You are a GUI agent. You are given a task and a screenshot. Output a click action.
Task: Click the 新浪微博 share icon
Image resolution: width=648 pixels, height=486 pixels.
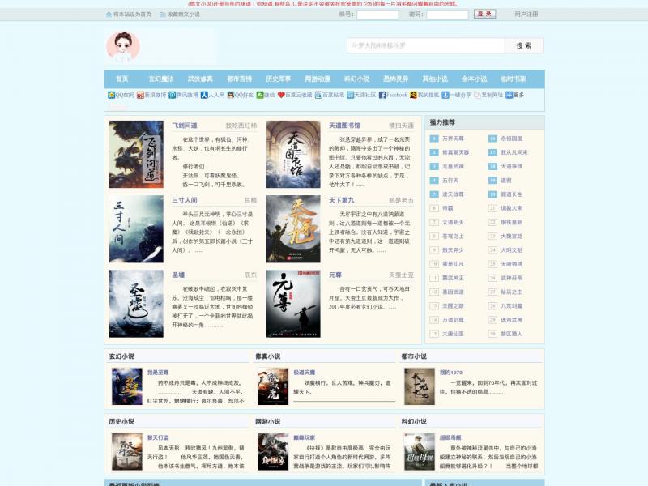click(x=141, y=95)
